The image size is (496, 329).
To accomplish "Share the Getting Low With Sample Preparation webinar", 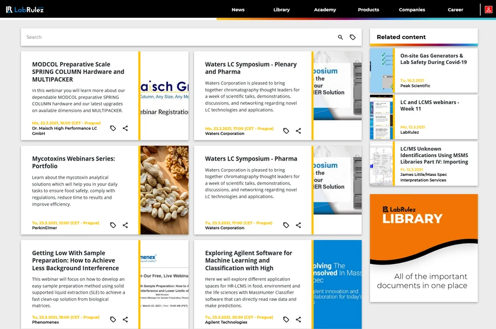I will [125, 319].
